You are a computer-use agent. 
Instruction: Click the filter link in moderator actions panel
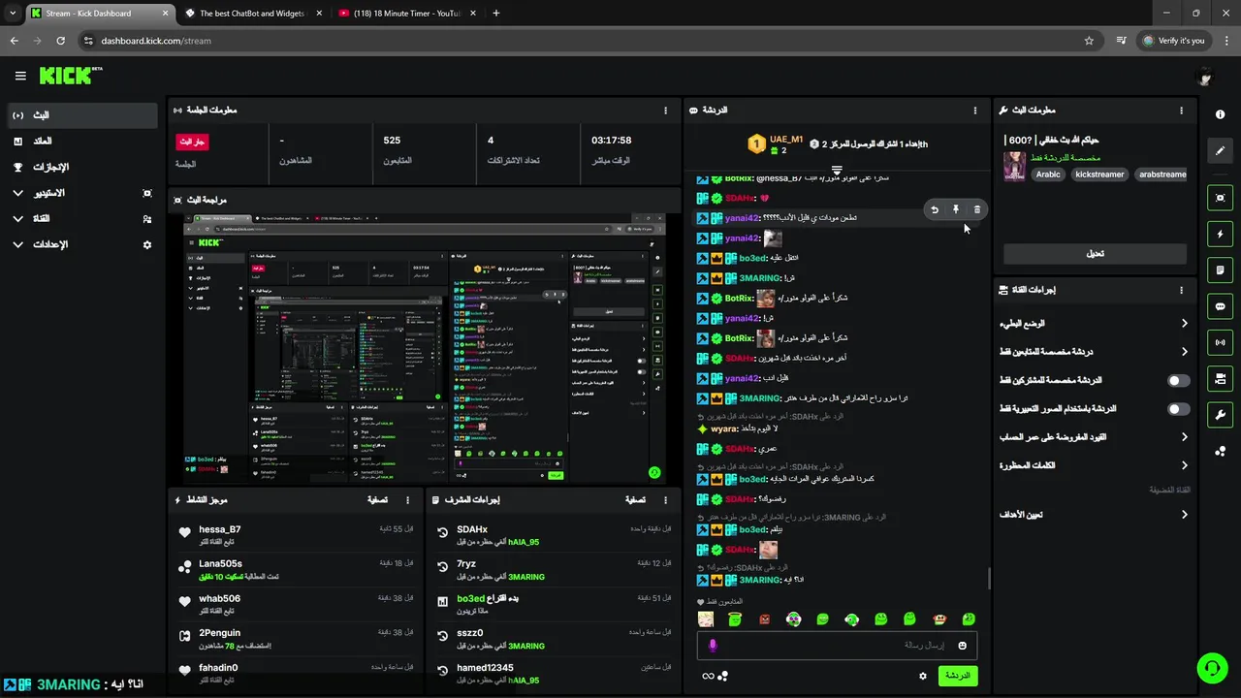tap(635, 500)
